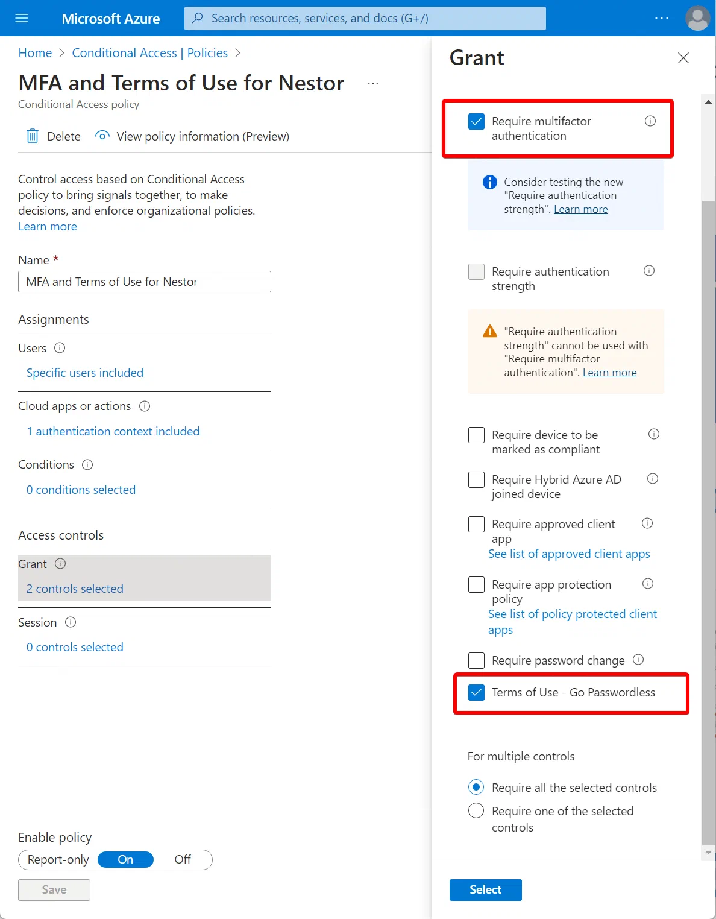Viewport: 716px width, 919px height.
Task: Click the Delete trash can icon
Action: 33,136
